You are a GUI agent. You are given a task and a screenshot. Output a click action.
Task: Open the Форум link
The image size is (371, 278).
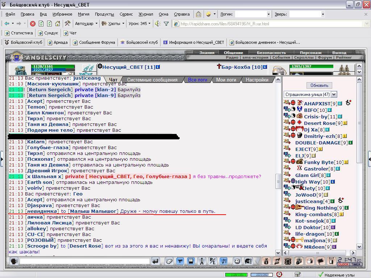[325, 57]
